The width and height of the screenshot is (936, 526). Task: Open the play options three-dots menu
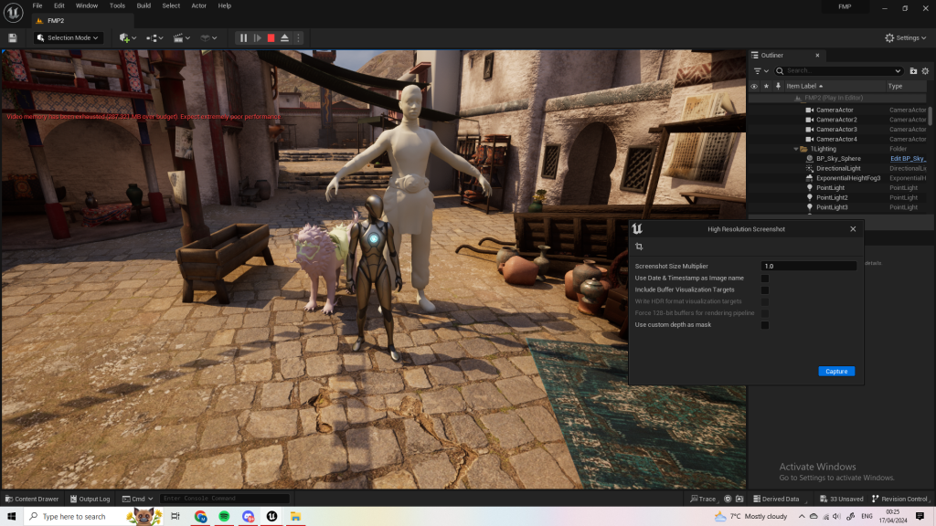[x=299, y=37]
